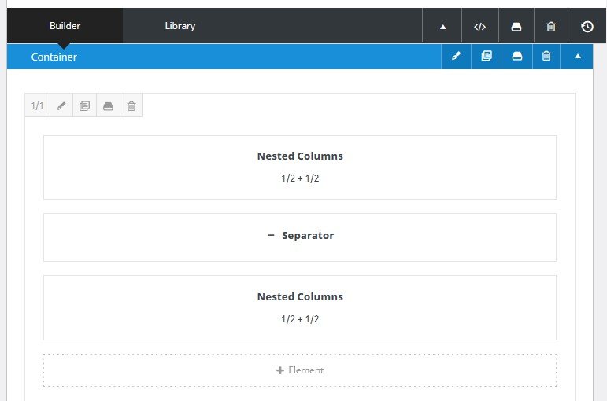Viewport: 607px width, 401px height.
Task: Save the page layout from the top toolbar
Action: (x=516, y=26)
